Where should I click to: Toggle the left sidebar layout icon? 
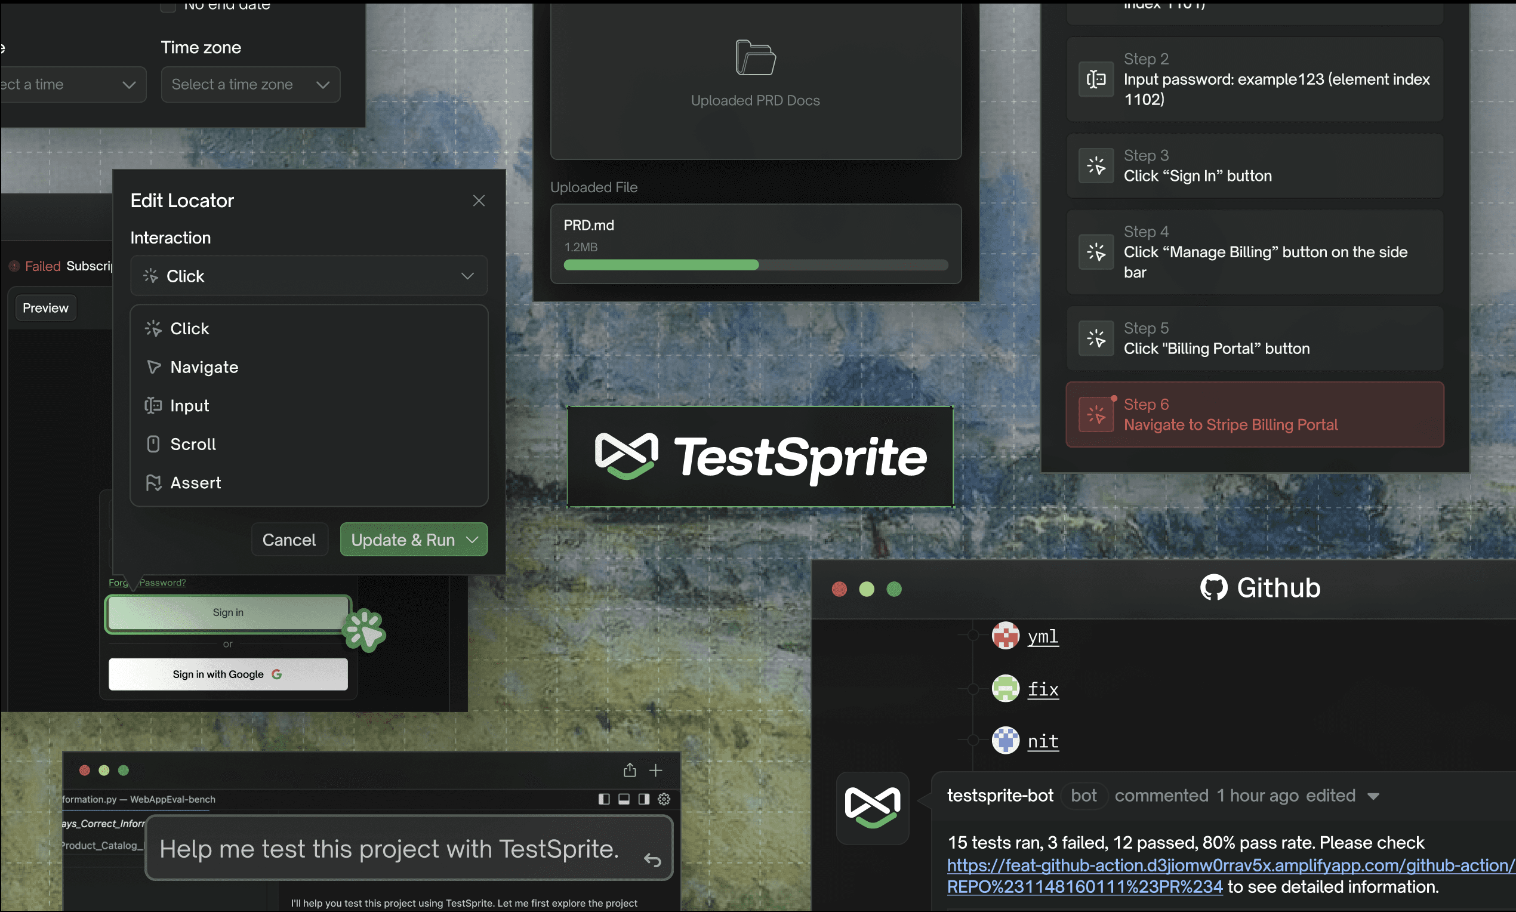(x=604, y=799)
